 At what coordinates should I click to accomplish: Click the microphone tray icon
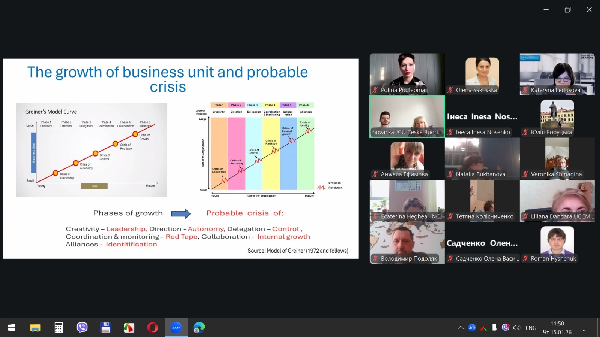point(494,328)
